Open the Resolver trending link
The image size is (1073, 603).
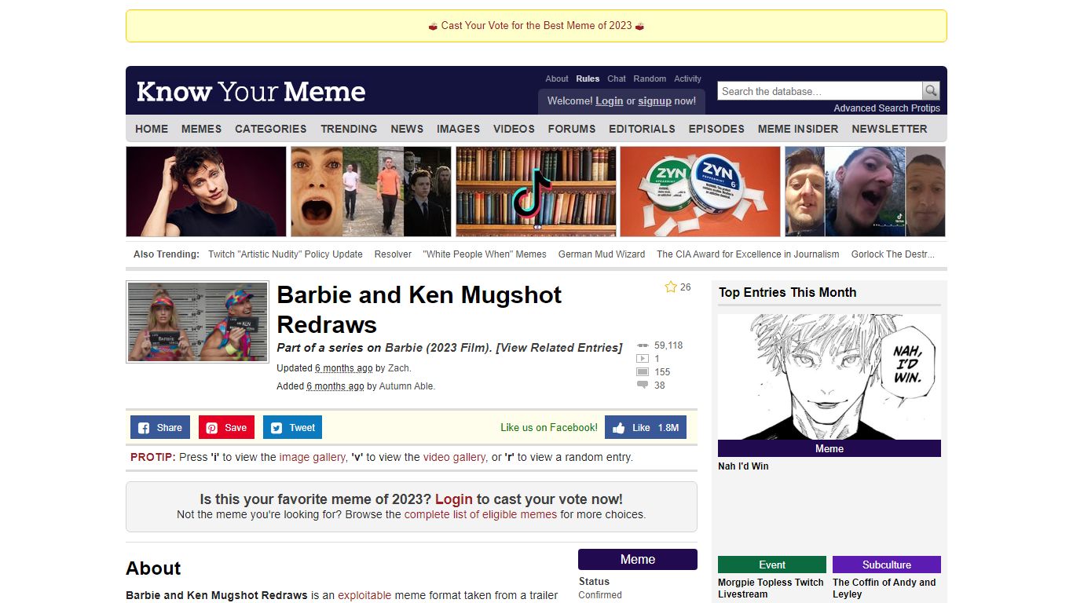[x=393, y=254]
